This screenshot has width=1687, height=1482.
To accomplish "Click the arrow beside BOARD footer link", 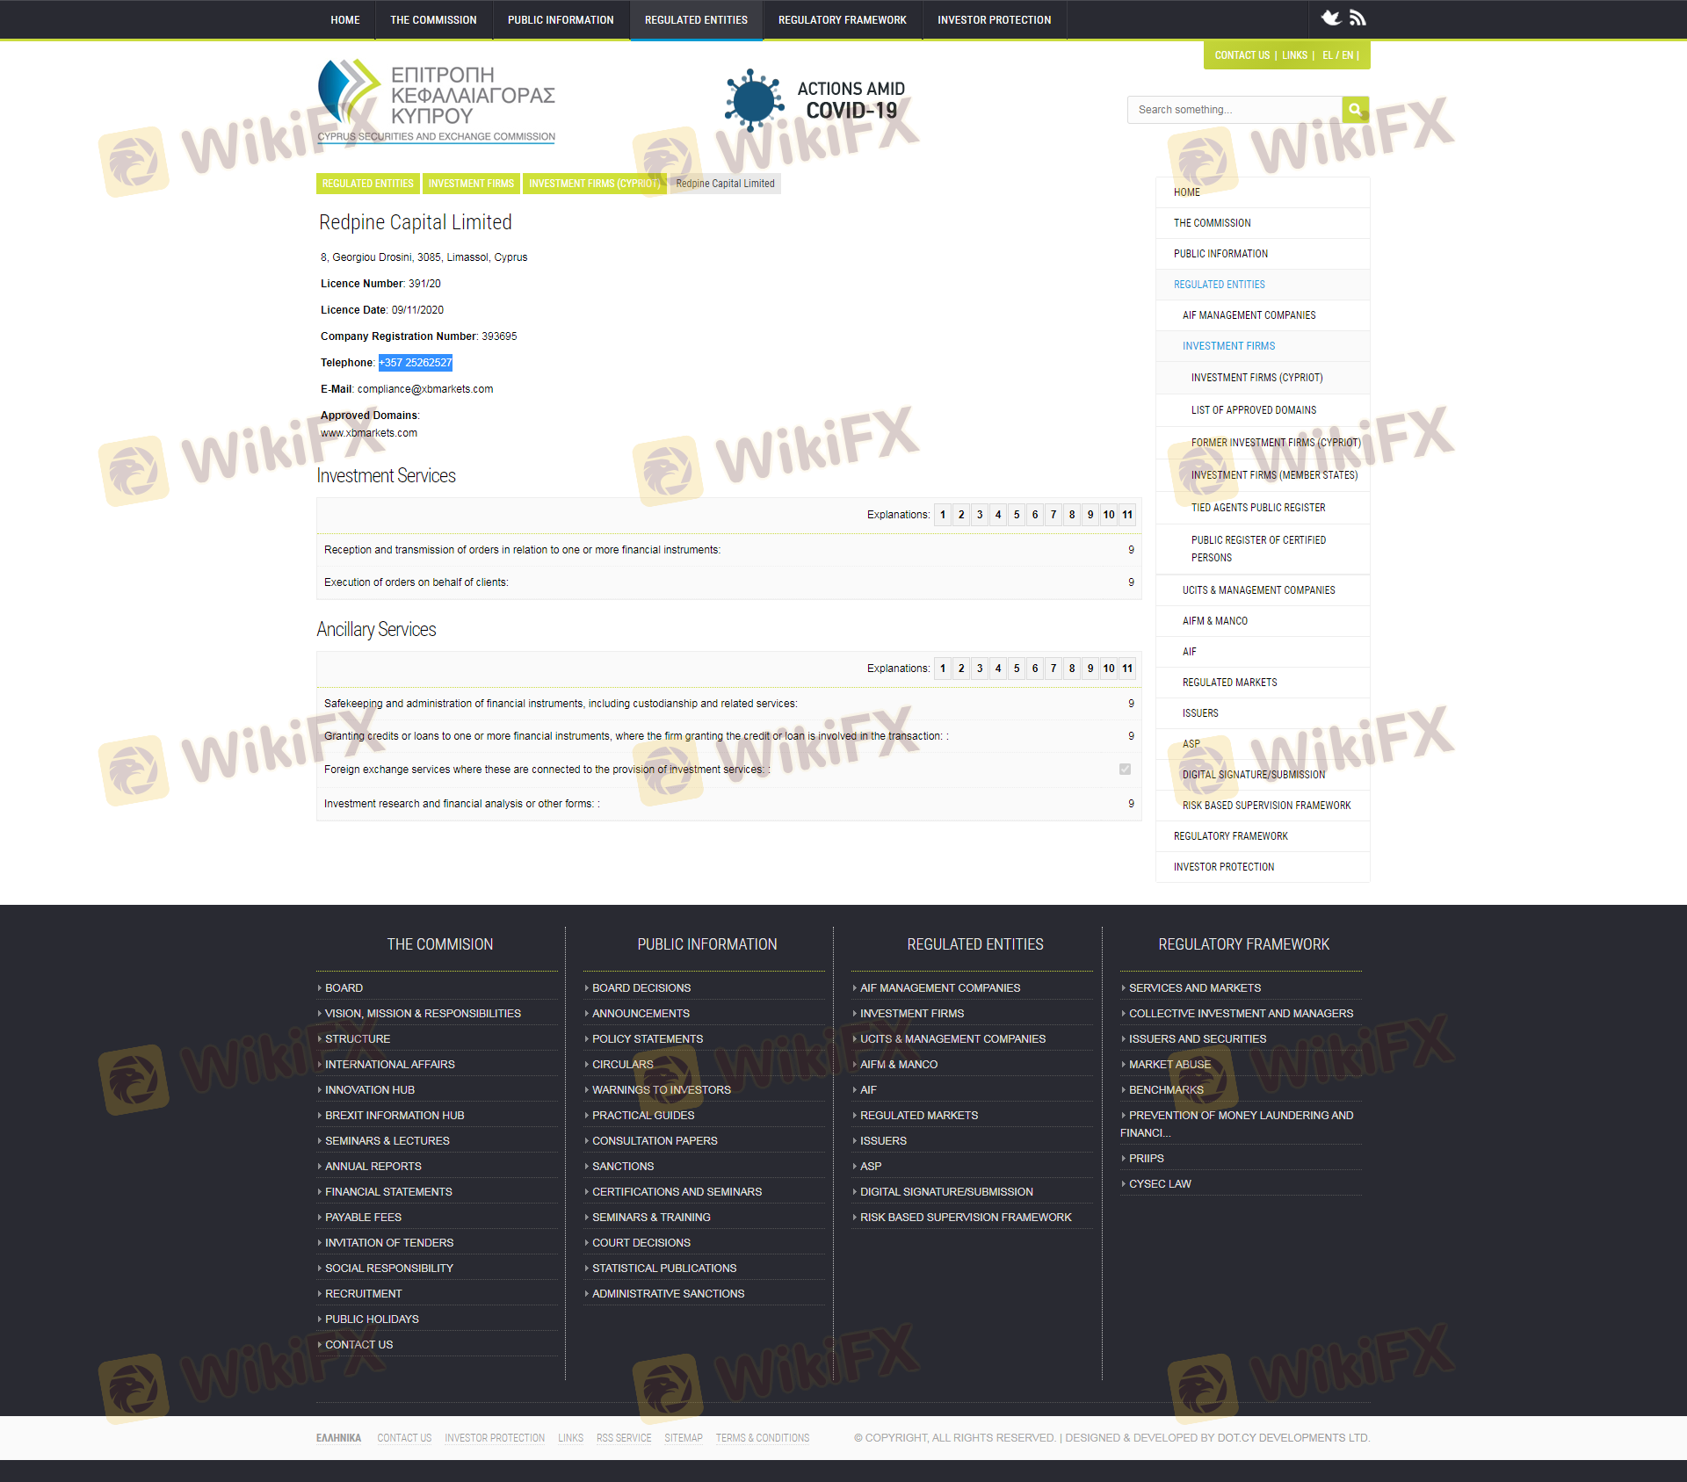I will (x=320, y=988).
